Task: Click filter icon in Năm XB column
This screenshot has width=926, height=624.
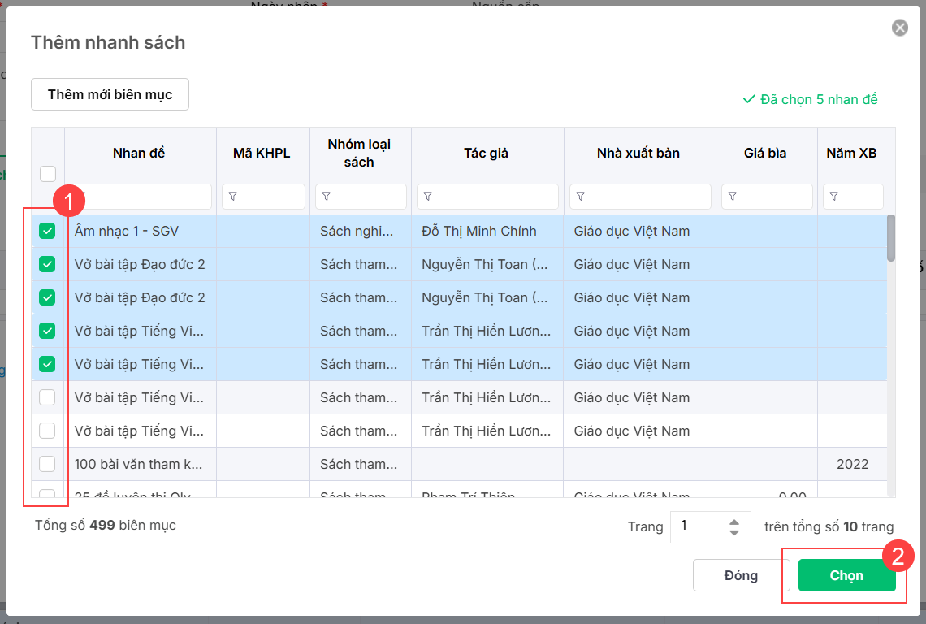Action: pos(834,197)
